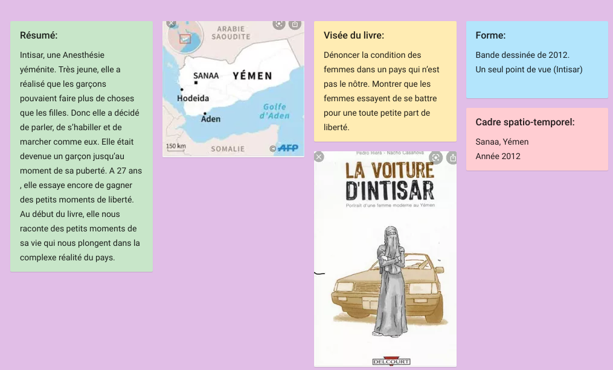Open the Yemen map thumbnail

click(233, 89)
